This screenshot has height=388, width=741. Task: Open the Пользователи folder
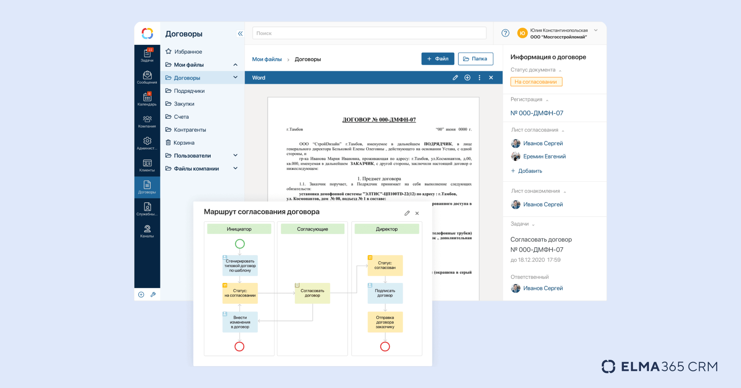pyautogui.click(x=188, y=155)
